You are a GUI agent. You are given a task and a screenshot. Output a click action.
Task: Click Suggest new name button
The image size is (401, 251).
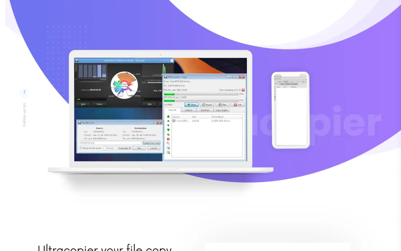click(x=151, y=143)
